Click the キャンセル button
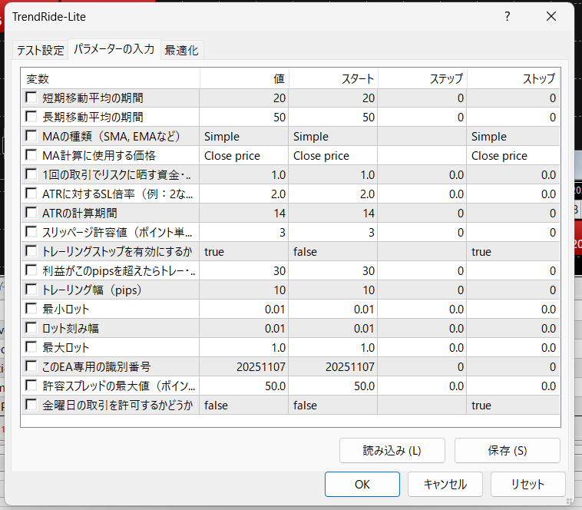 pyautogui.click(x=445, y=484)
